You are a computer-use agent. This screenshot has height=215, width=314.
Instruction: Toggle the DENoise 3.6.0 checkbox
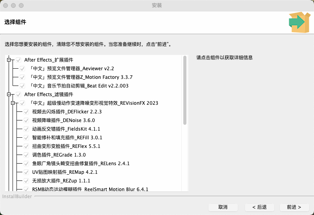(x=26, y=120)
